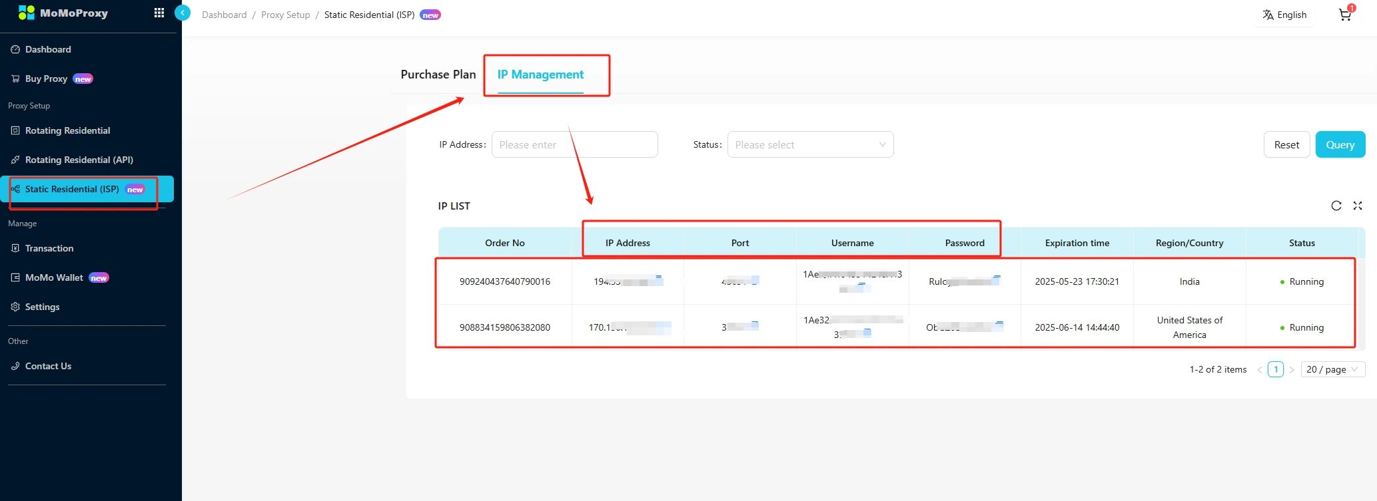Open the shopping cart
Screen dimensions: 1377x501
click(1344, 15)
